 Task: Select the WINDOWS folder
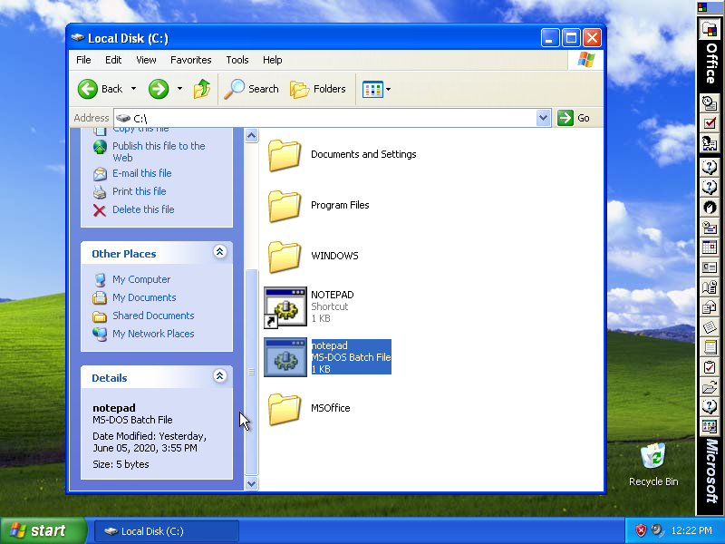[x=313, y=256]
